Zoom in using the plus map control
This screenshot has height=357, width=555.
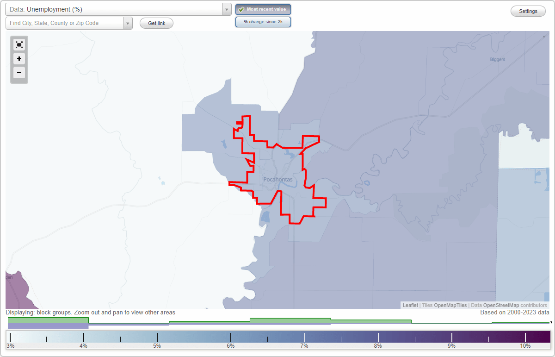[x=19, y=58]
